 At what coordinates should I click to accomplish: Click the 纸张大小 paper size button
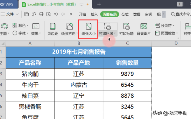tap(88, 29)
